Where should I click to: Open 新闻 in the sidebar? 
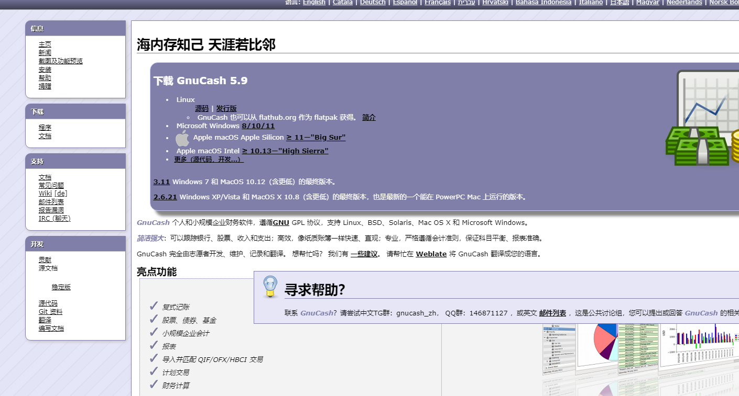[45, 53]
